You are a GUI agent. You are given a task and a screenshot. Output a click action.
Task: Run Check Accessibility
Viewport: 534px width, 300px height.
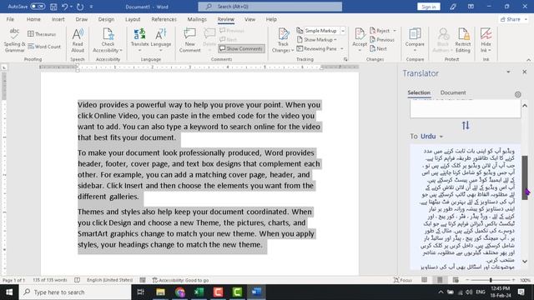click(108, 40)
